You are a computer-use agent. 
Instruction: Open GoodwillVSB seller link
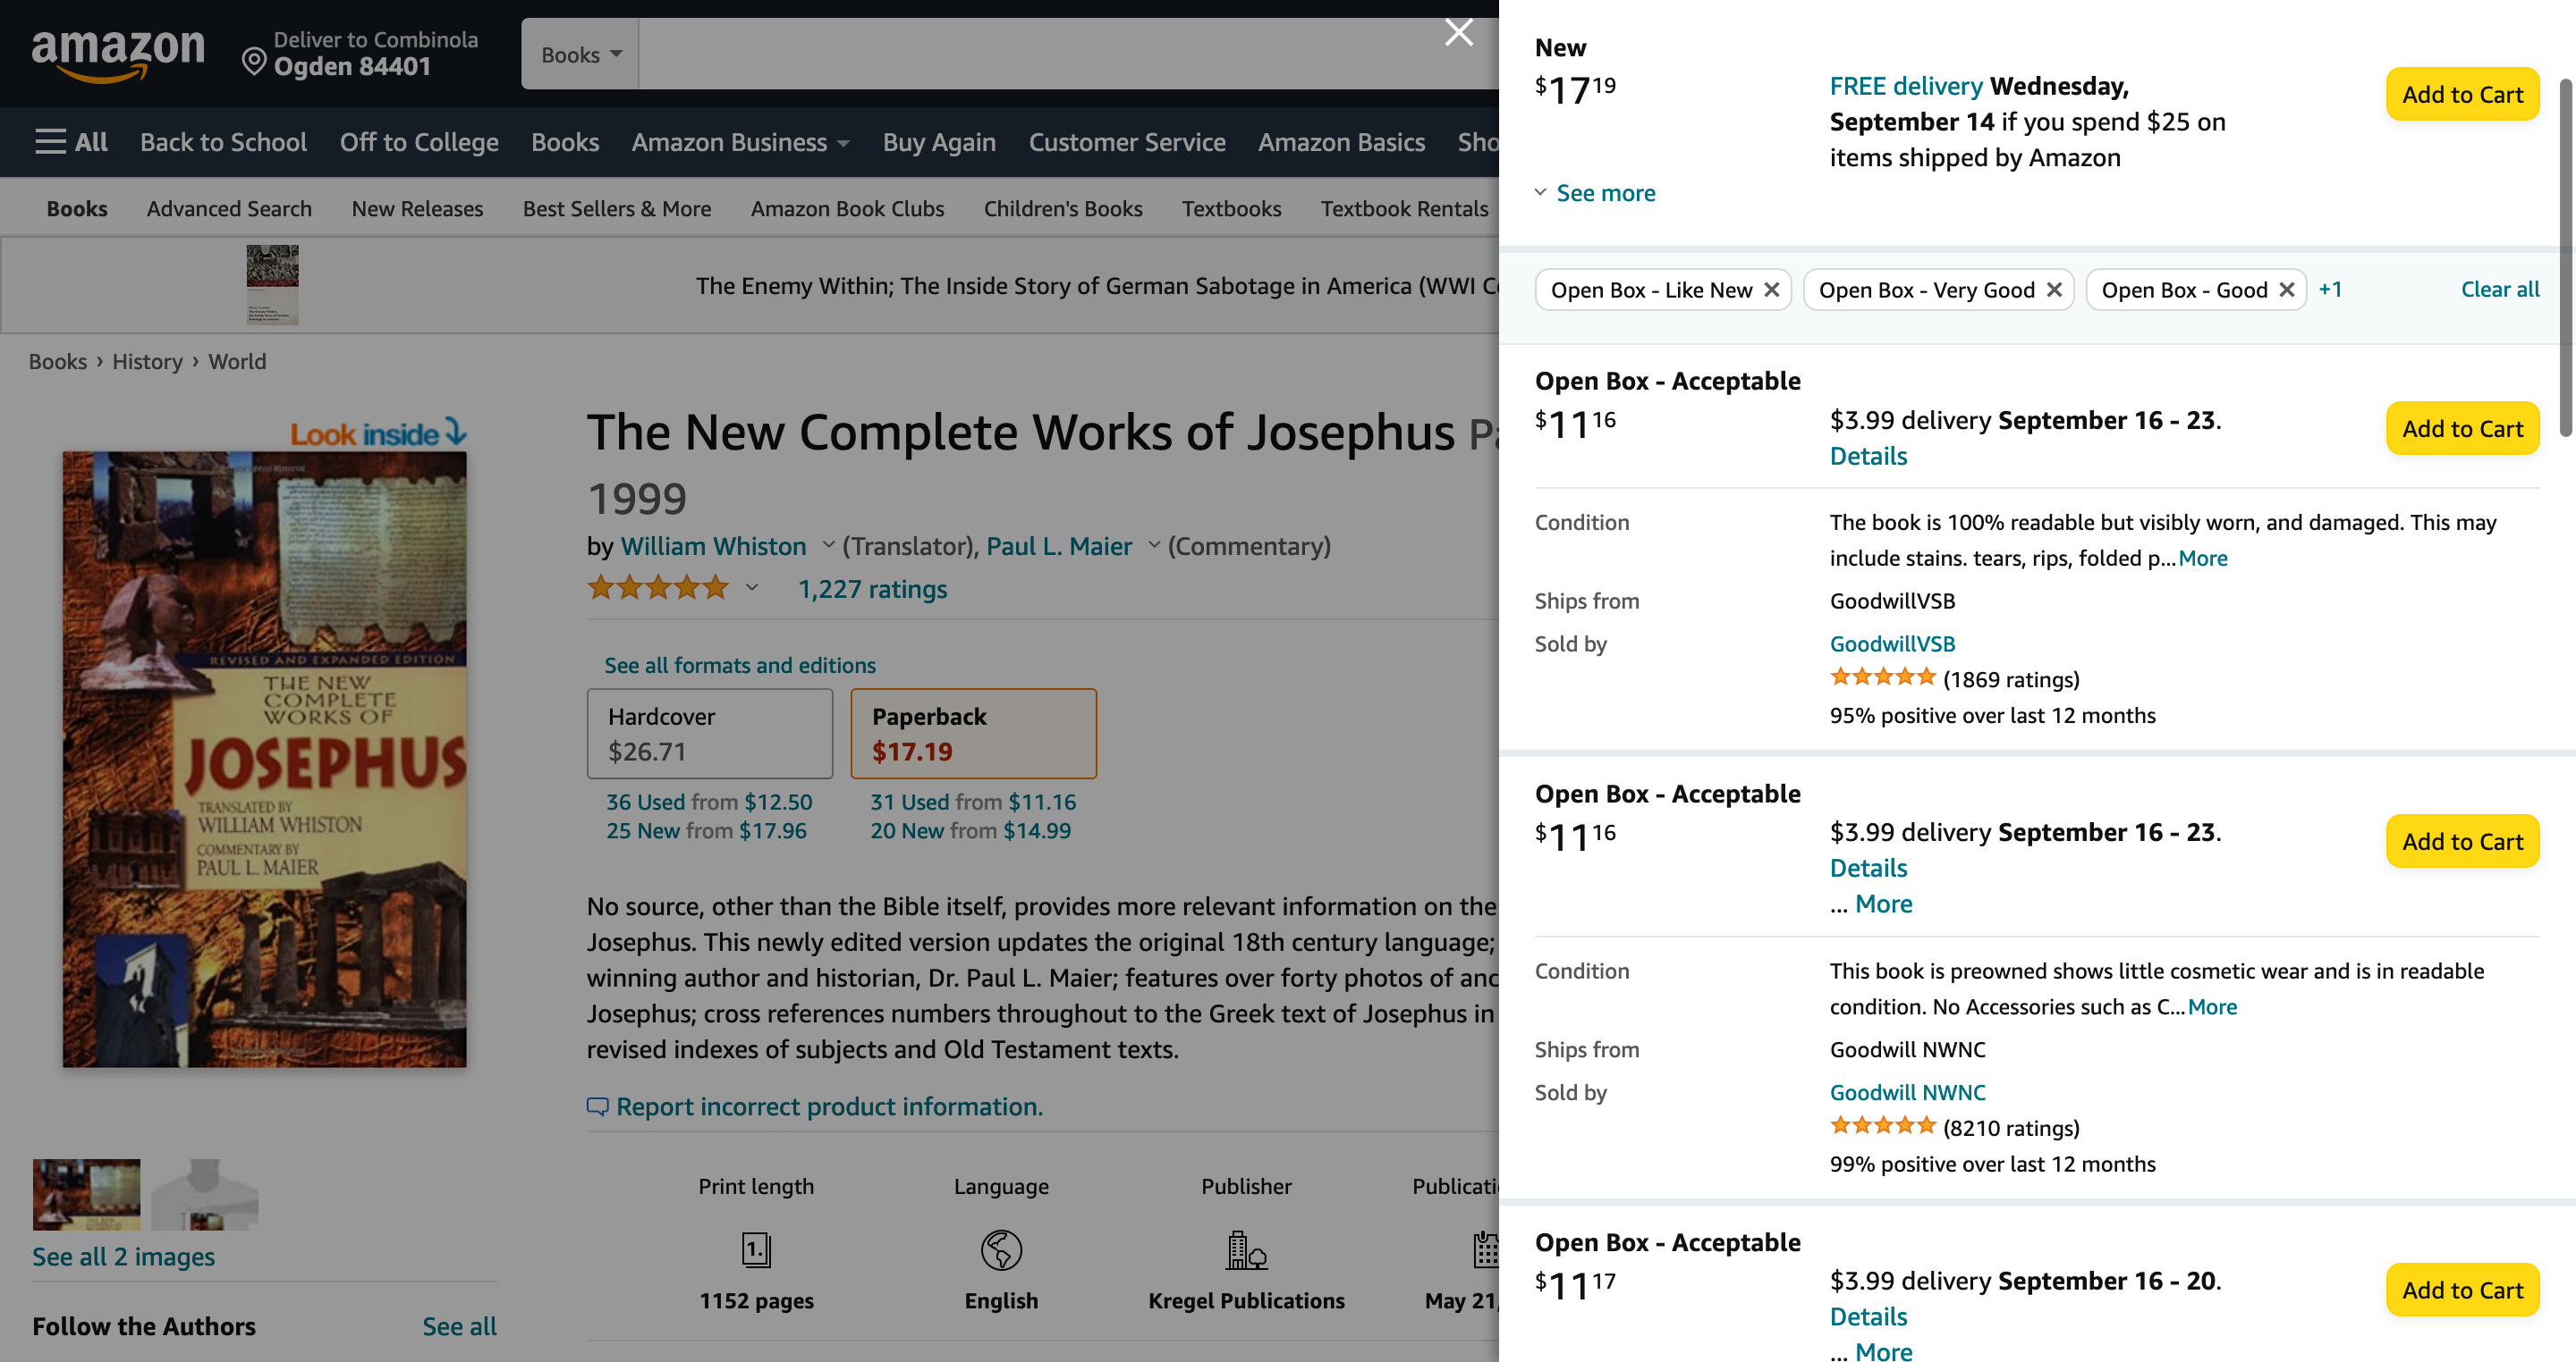coord(1891,643)
